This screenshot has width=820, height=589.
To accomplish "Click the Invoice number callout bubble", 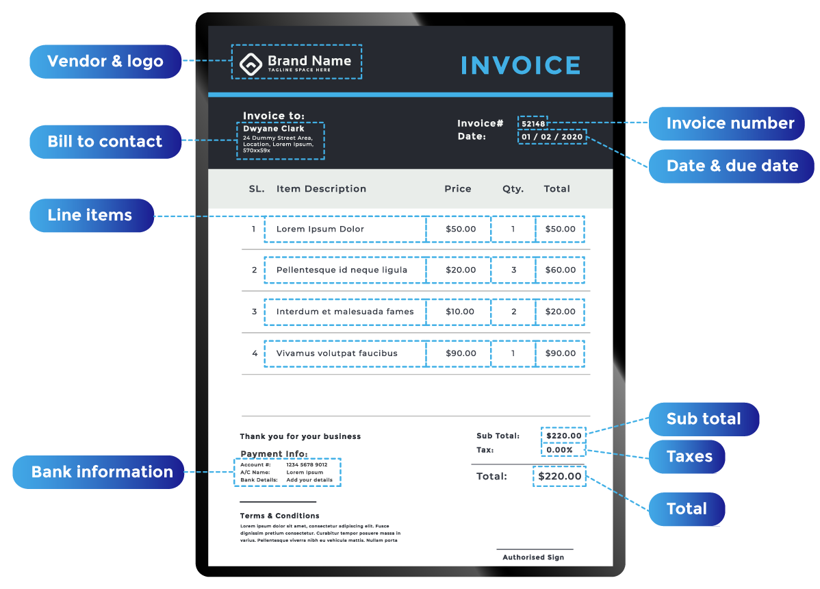I will coord(726,123).
